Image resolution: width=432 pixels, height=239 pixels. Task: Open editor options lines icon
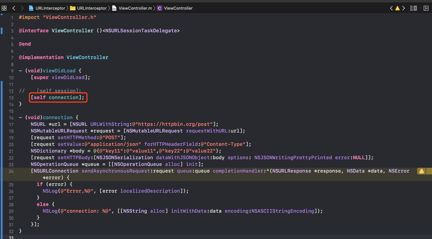pyautogui.click(x=414, y=8)
